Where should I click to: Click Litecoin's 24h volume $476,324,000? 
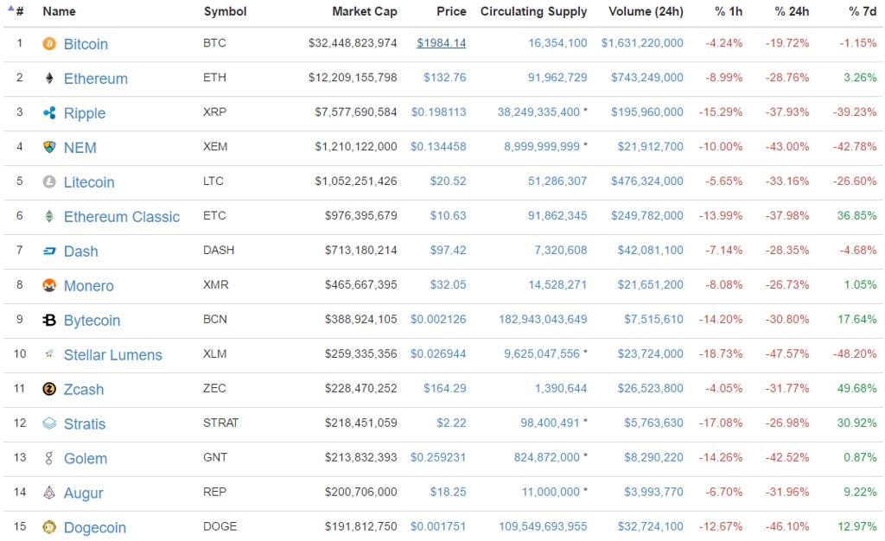click(x=647, y=181)
